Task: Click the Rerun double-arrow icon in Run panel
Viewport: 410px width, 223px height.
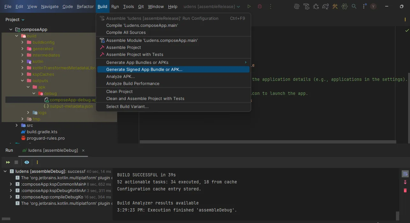Action: point(8,162)
